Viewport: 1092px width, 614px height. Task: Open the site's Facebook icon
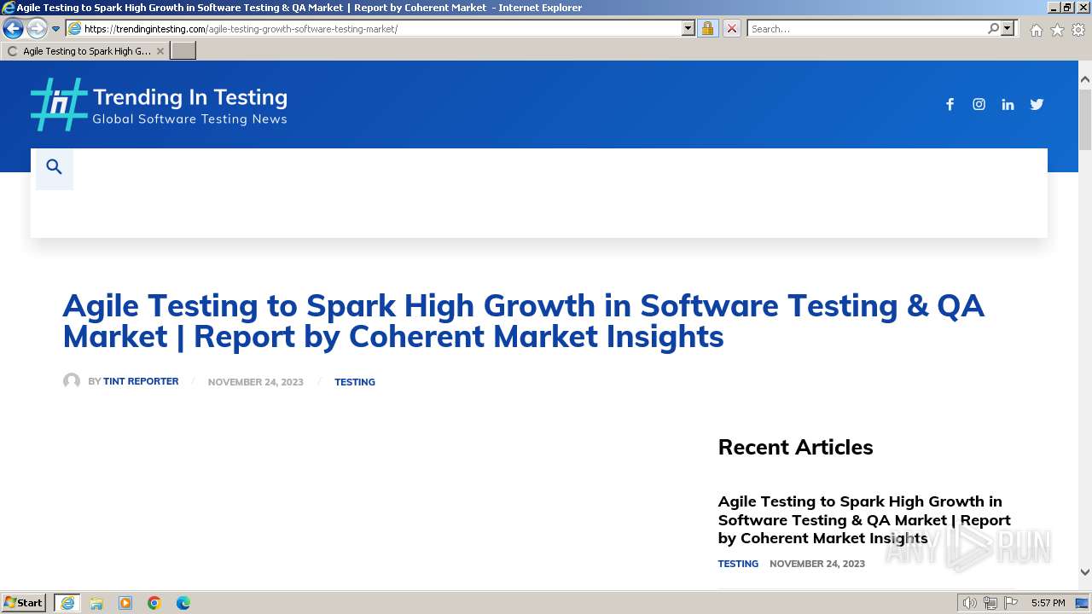[950, 104]
